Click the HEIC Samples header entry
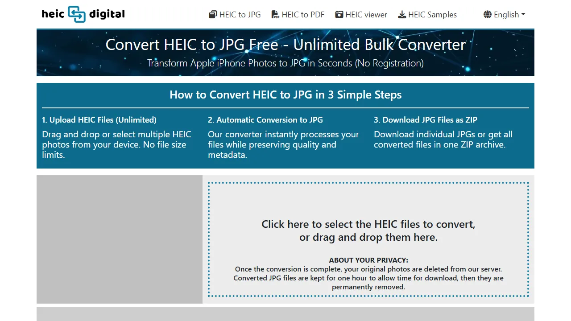Screen dimensions: 571x321 coord(427,14)
